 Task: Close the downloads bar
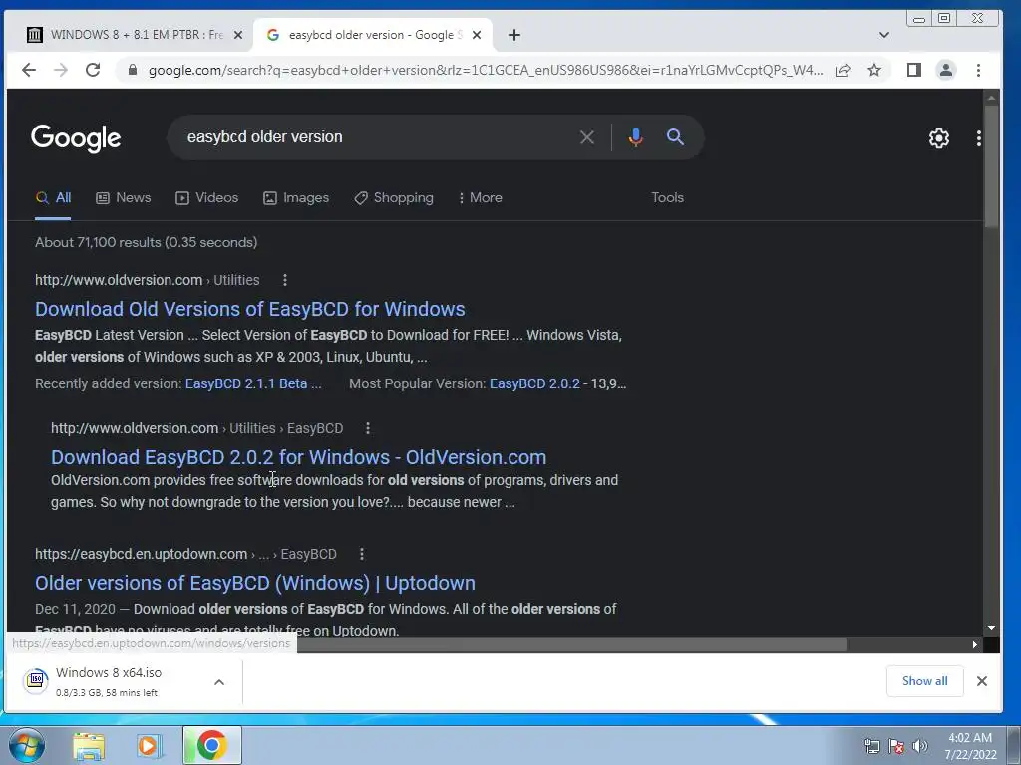click(x=981, y=681)
